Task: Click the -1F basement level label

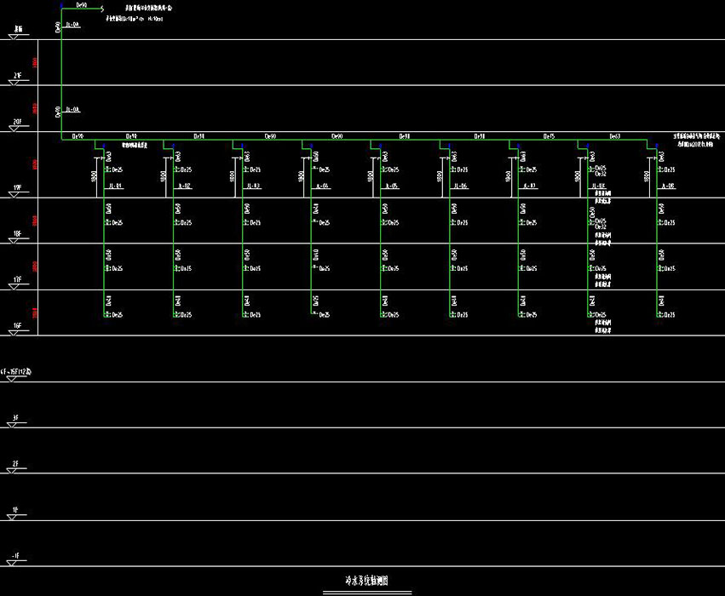Action: [x=15, y=556]
